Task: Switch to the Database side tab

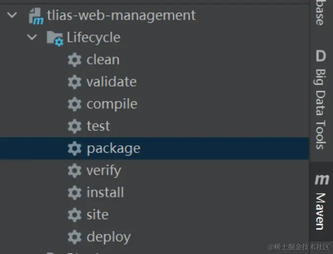Action: [x=320, y=13]
